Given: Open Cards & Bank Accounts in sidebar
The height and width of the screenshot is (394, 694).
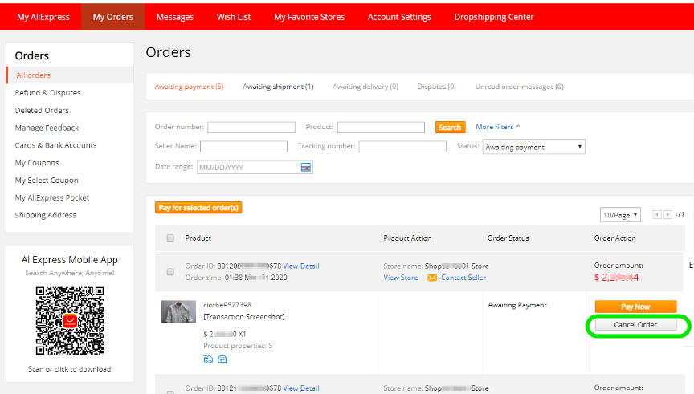Looking at the screenshot, I should point(55,145).
